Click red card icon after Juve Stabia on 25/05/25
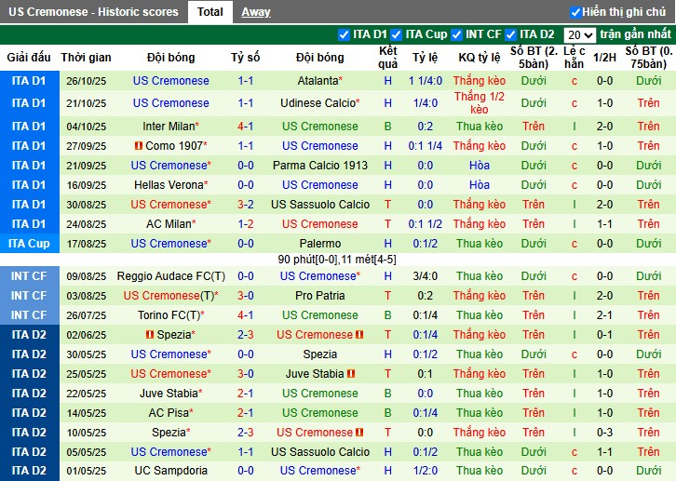Image resolution: width=676 pixels, height=481 pixels. tap(351, 374)
